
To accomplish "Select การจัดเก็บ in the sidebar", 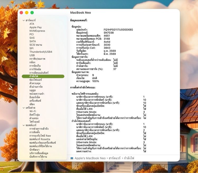I will coord(35,66).
